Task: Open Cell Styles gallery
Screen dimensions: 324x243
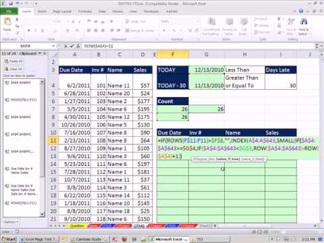Action: point(243,26)
